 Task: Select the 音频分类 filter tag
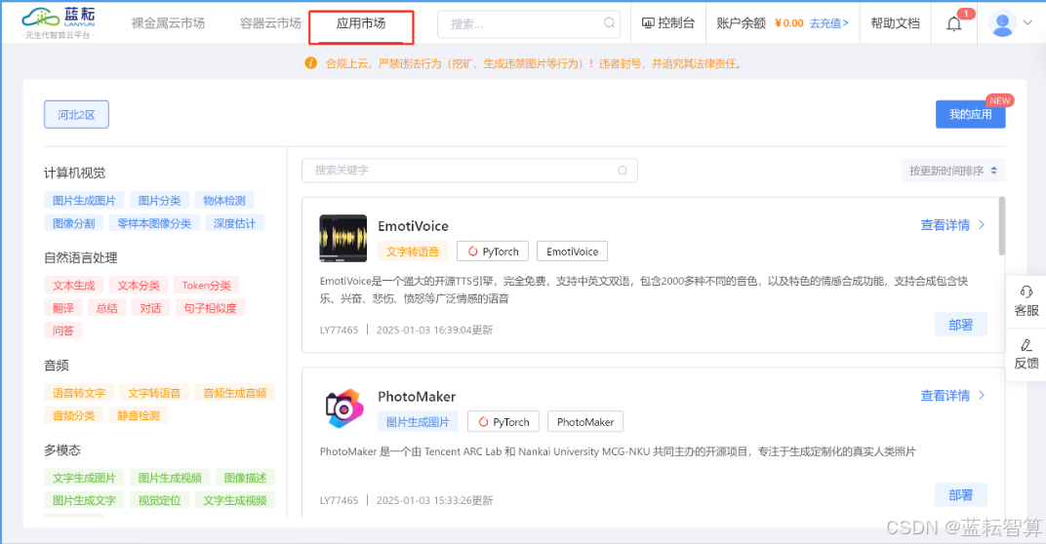73,415
